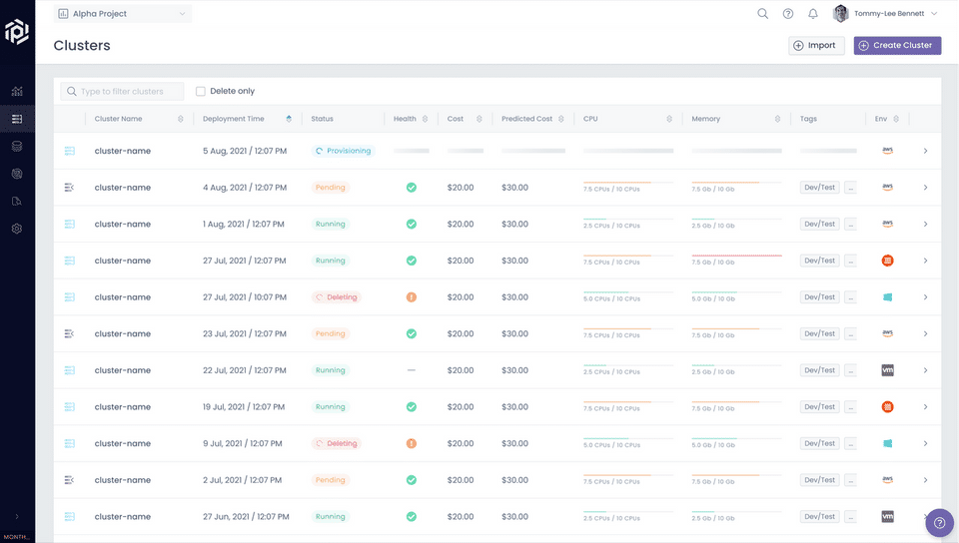Open the search icon in top bar
Image resolution: width=959 pixels, height=543 pixels.
point(762,13)
